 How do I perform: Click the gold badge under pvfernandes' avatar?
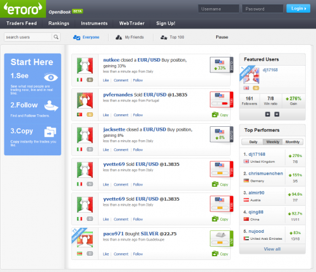point(90,115)
